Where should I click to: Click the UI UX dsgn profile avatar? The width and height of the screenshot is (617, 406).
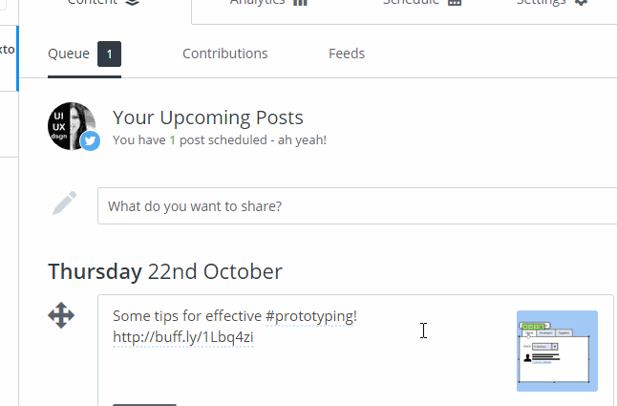click(70, 125)
